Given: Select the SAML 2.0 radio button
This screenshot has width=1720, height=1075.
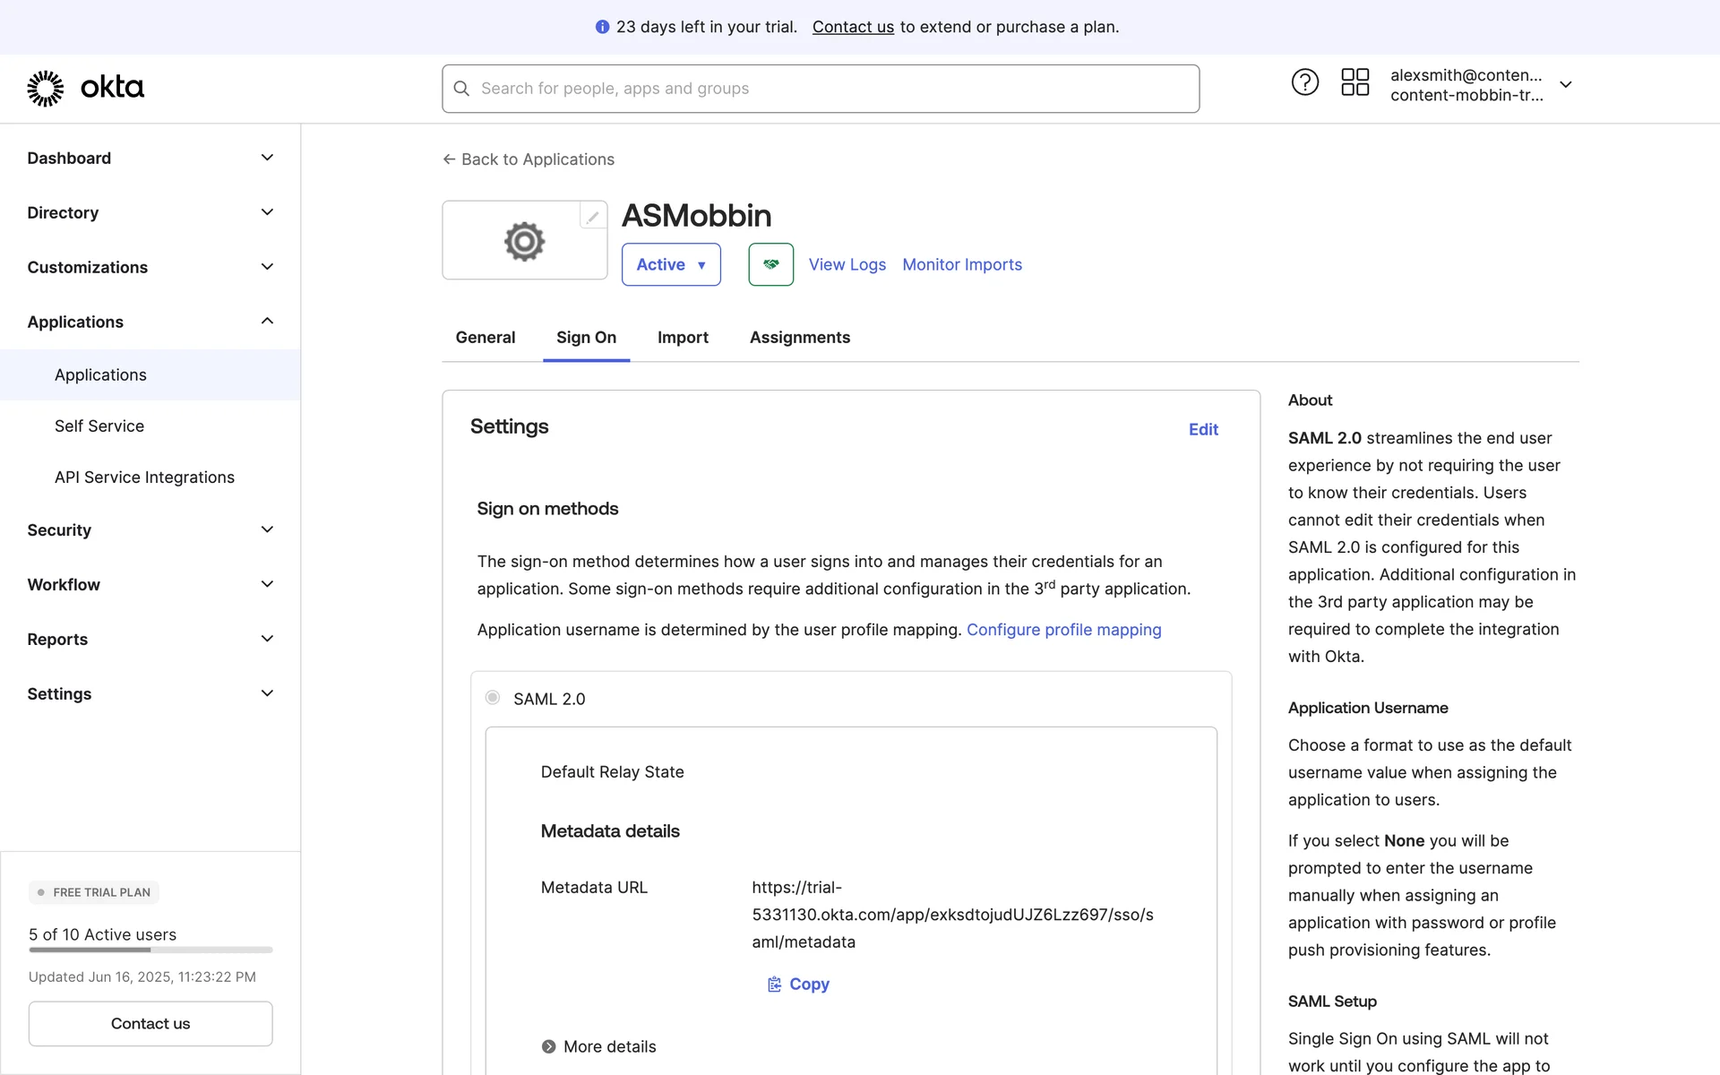Looking at the screenshot, I should click(493, 698).
